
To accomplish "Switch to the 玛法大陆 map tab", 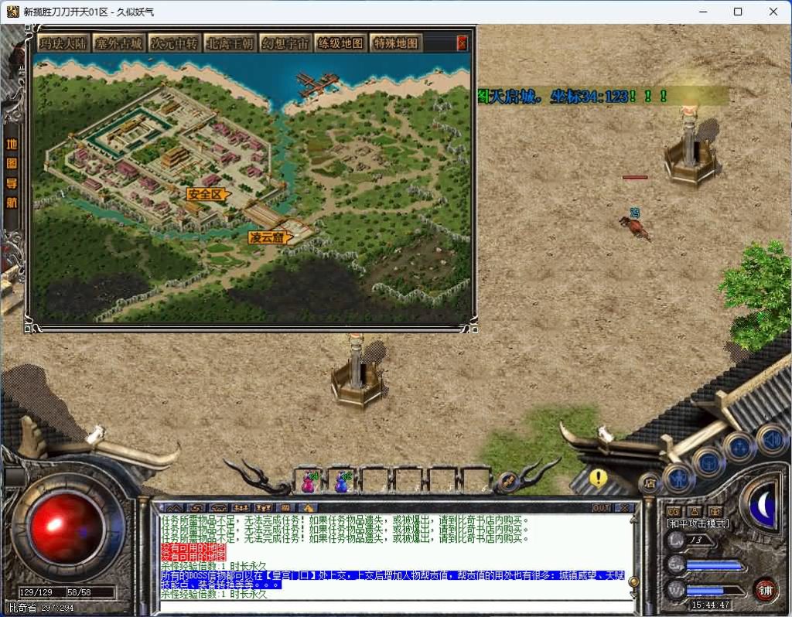I will 63,43.
